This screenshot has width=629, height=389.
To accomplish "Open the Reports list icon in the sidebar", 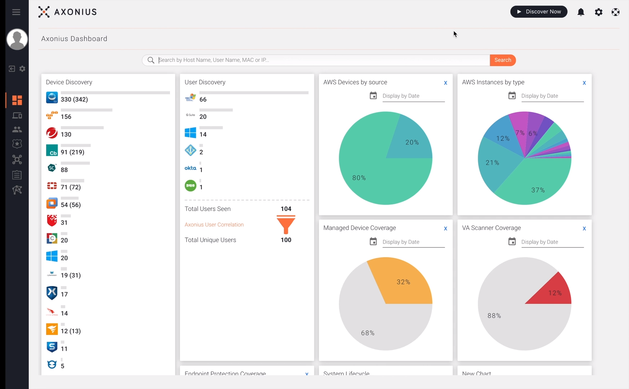I will [x=17, y=175].
